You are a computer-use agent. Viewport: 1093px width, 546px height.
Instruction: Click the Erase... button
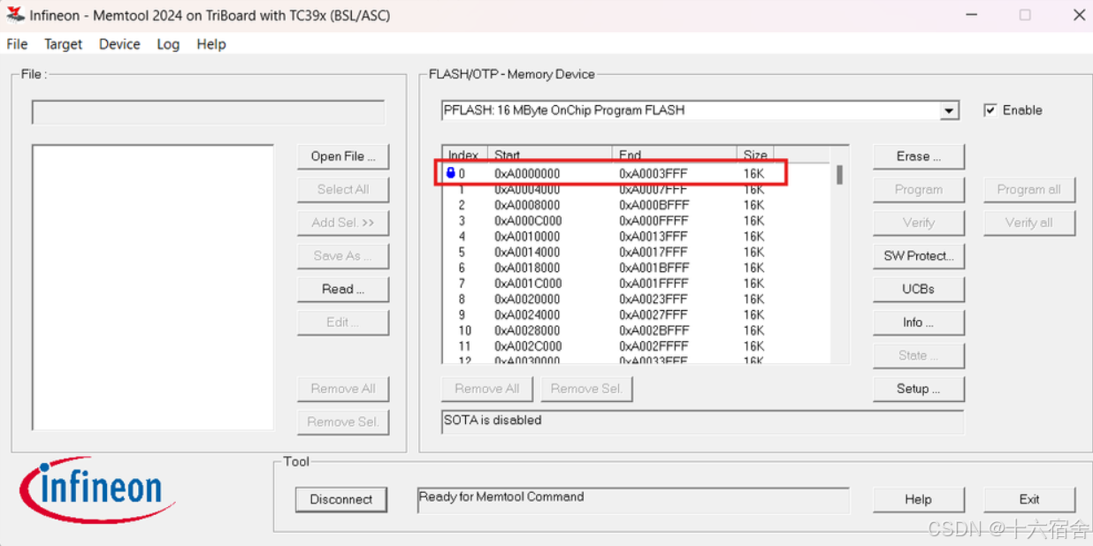(x=918, y=156)
